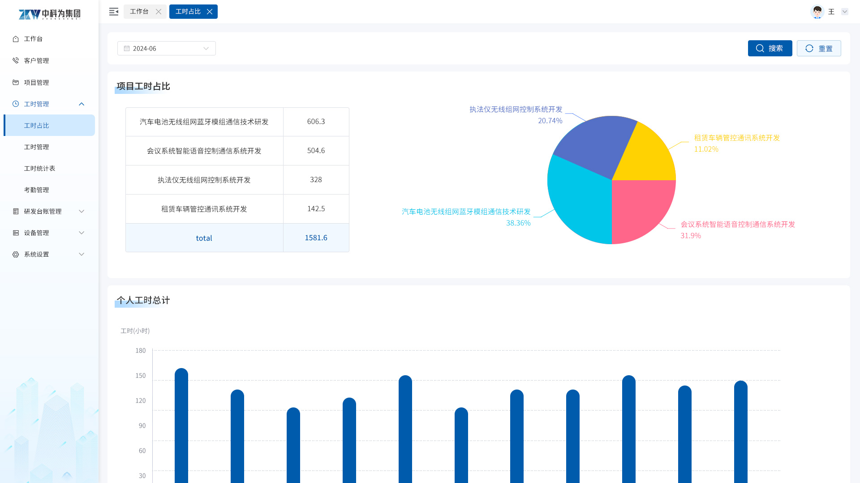Expand the 系统设置 menu chevron
Viewport: 860px width, 483px height.
[82, 254]
